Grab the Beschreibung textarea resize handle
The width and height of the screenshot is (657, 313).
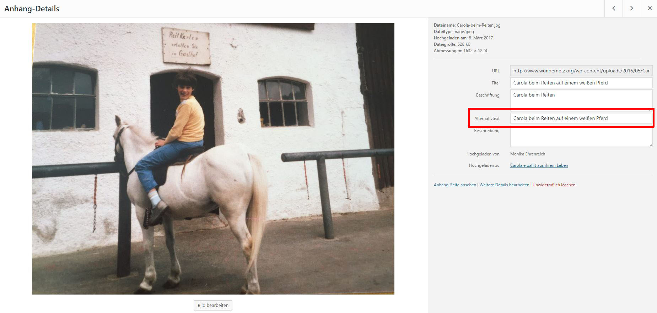coord(651,145)
